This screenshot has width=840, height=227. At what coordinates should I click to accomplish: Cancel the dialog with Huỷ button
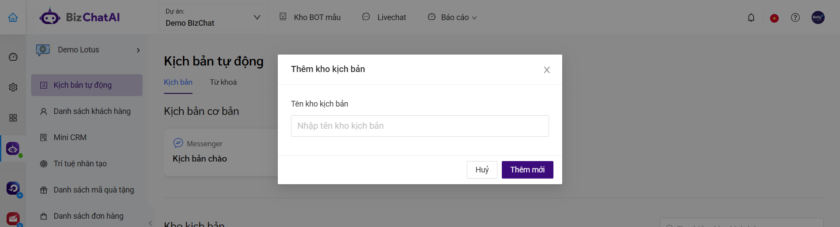click(482, 170)
